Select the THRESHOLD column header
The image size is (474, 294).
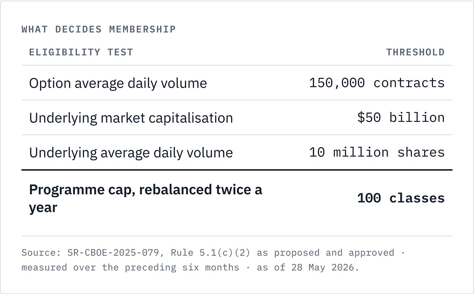(x=415, y=52)
